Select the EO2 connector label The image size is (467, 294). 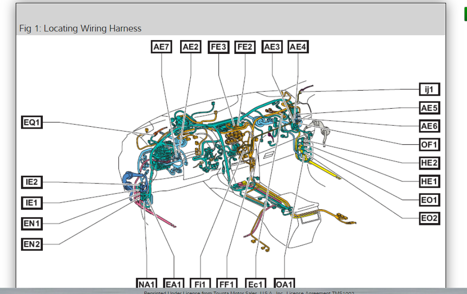coord(429,218)
